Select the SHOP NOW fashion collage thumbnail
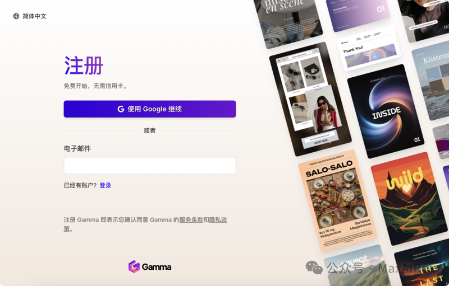The image size is (449, 286). 310,99
